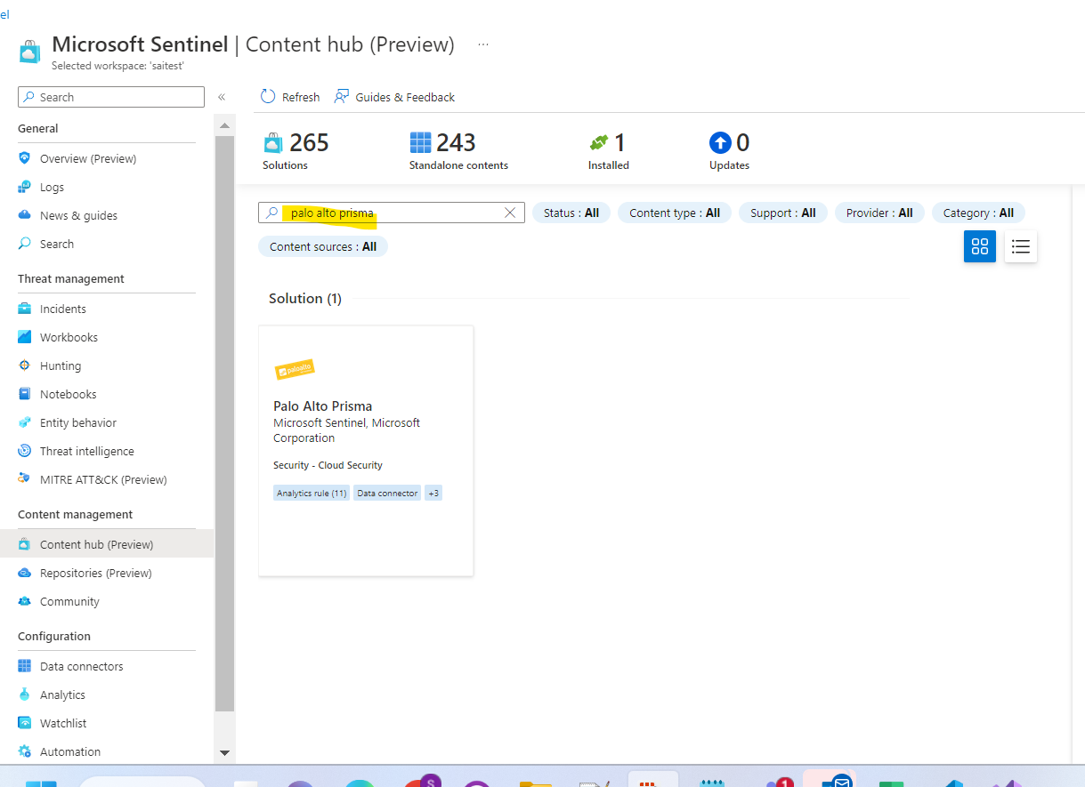
Task: Clear the palo alto prisma search text
Action: [x=508, y=212]
